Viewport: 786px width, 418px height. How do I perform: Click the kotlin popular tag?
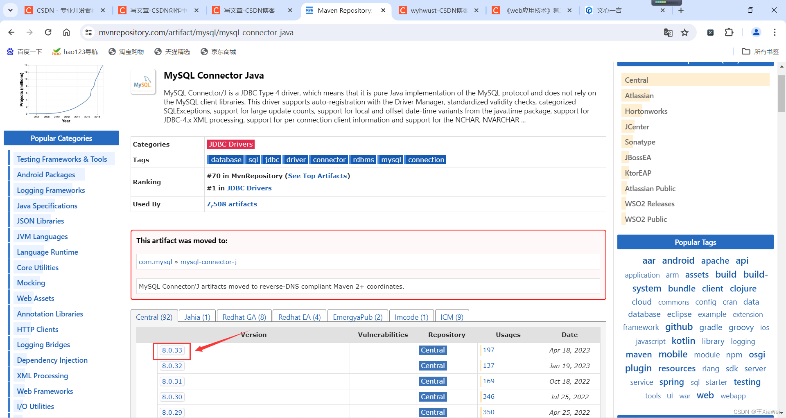point(683,341)
